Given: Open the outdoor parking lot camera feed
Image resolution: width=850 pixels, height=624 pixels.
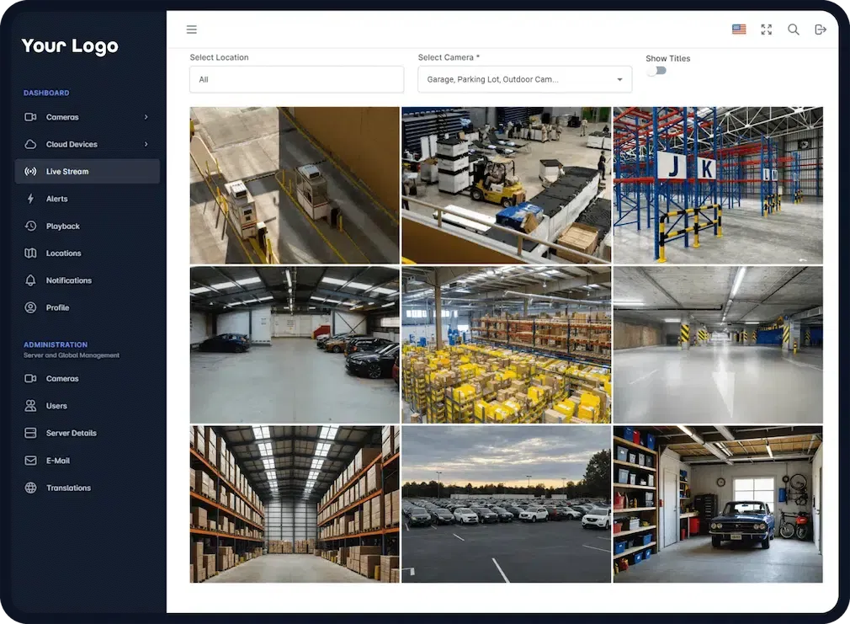Looking at the screenshot, I should click(x=506, y=504).
